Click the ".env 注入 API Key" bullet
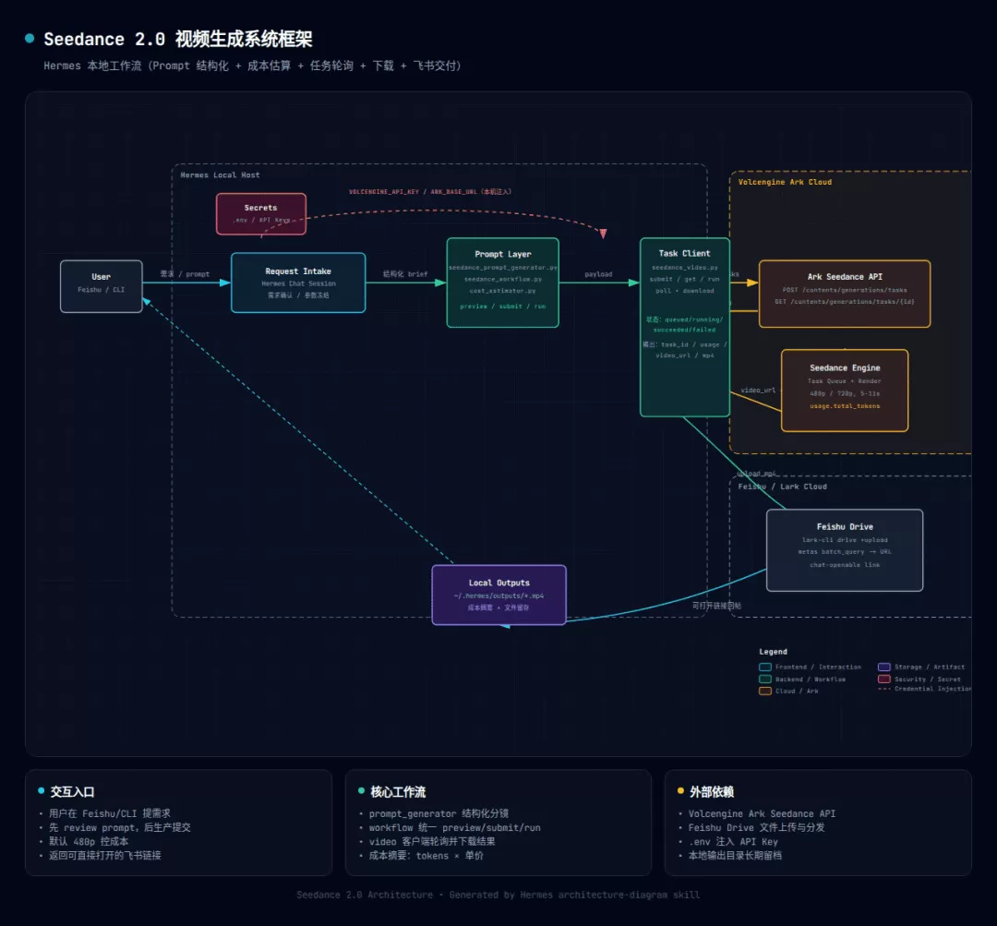 (x=733, y=841)
